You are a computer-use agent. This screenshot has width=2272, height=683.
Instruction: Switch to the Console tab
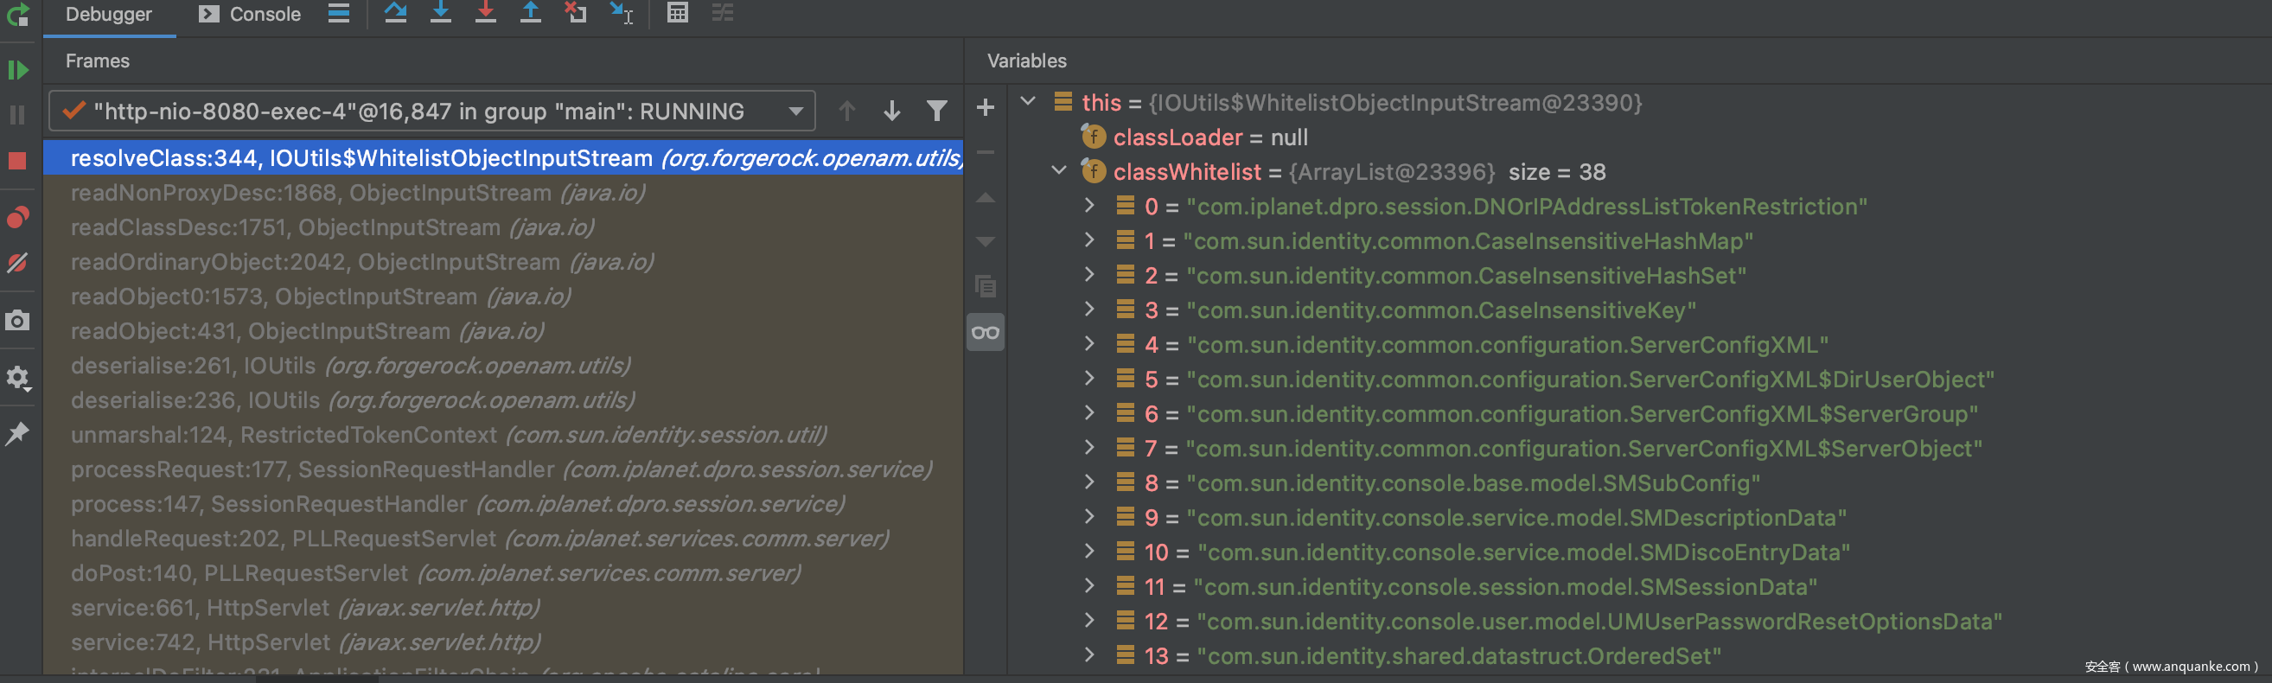click(x=251, y=15)
